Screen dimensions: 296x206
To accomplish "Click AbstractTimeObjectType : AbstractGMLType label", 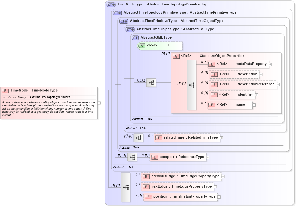I will (175, 29).
